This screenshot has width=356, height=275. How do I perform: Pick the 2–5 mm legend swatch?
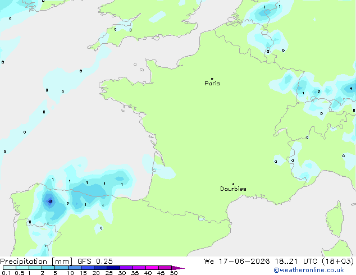click(48, 268)
